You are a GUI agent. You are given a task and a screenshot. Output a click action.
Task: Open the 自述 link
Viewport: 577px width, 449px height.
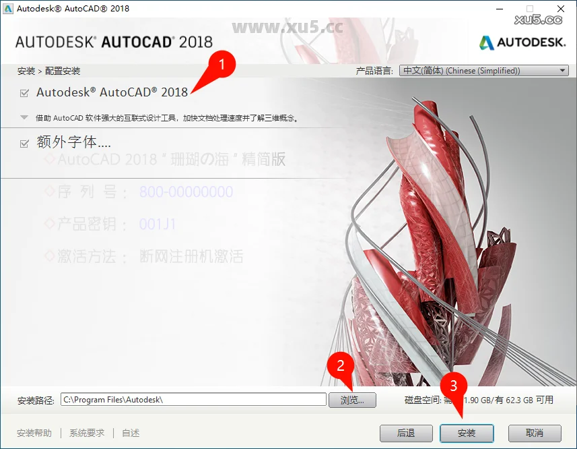click(131, 433)
